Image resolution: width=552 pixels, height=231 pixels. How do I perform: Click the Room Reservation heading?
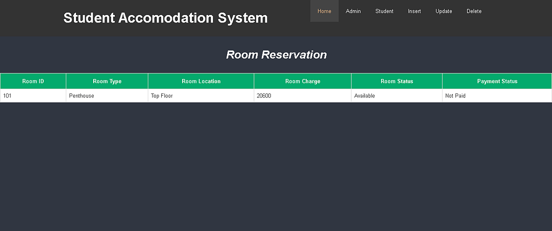click(x=276, y=55)
